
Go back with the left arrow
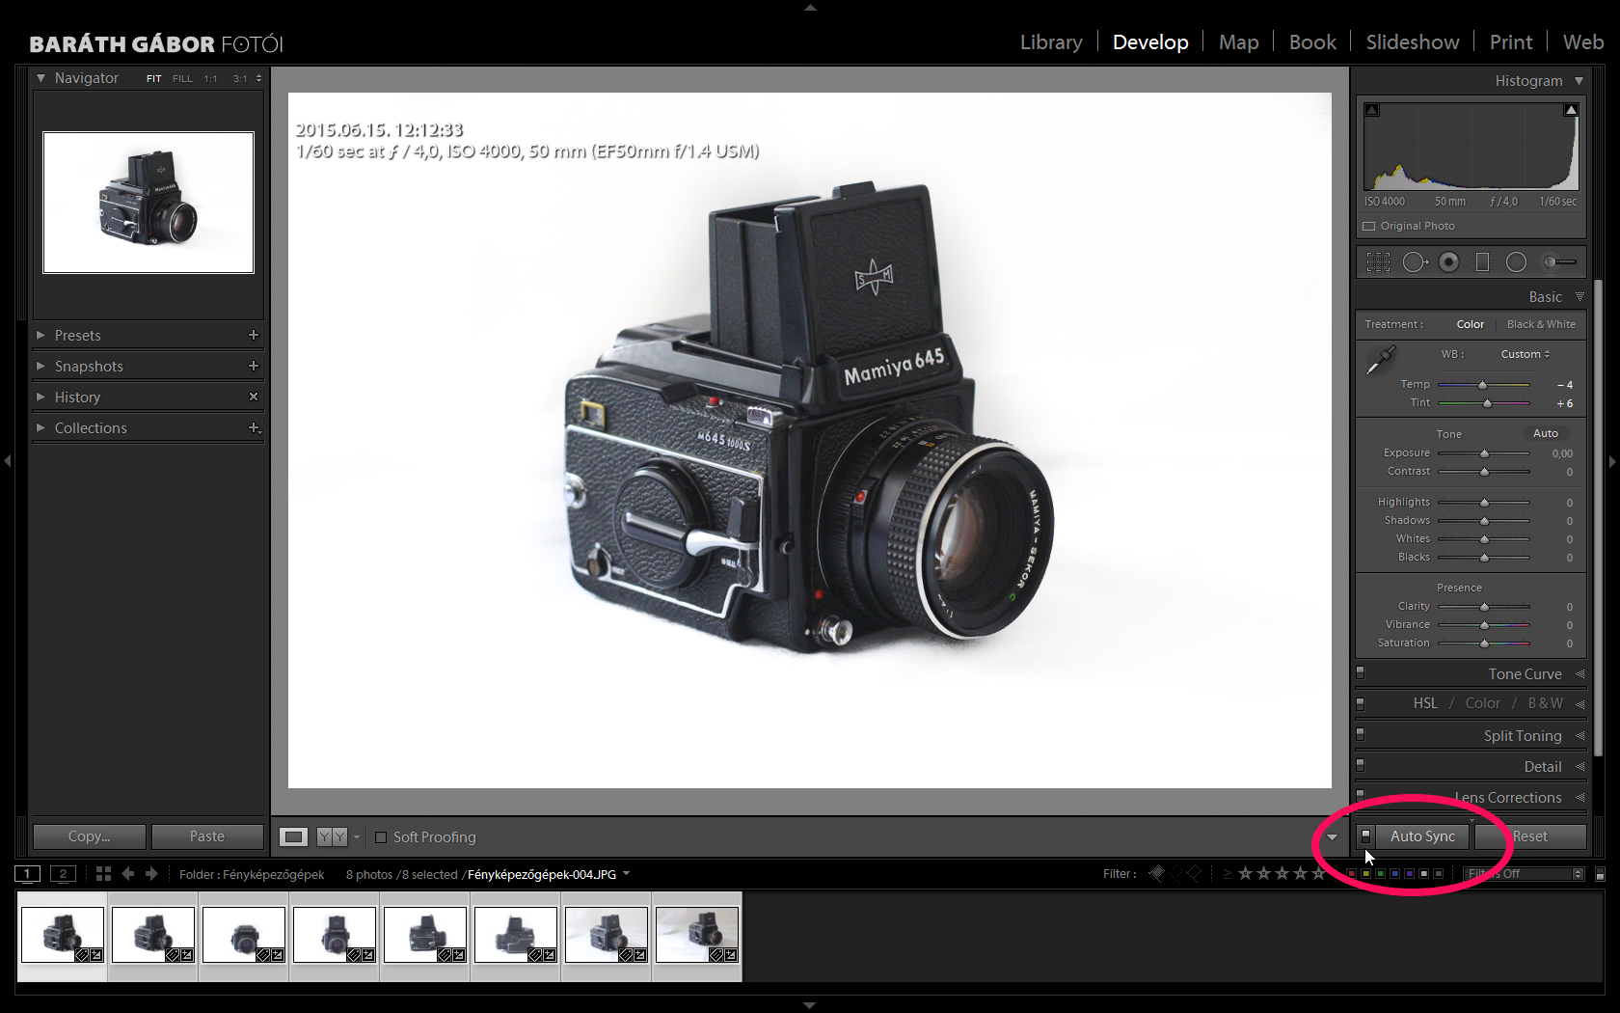click(128, 874)
